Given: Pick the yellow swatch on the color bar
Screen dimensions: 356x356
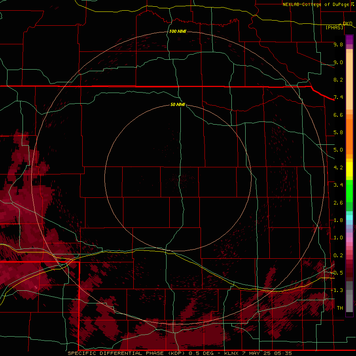Looking at the screenshot, I should [349, 169].
